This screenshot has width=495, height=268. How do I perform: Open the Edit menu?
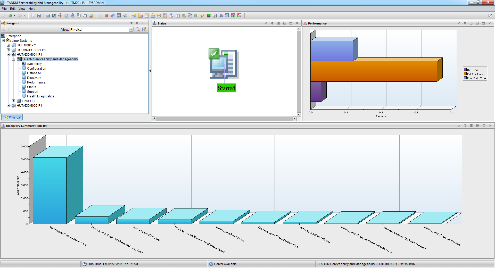pyautogui.click(x=13, y=9)
